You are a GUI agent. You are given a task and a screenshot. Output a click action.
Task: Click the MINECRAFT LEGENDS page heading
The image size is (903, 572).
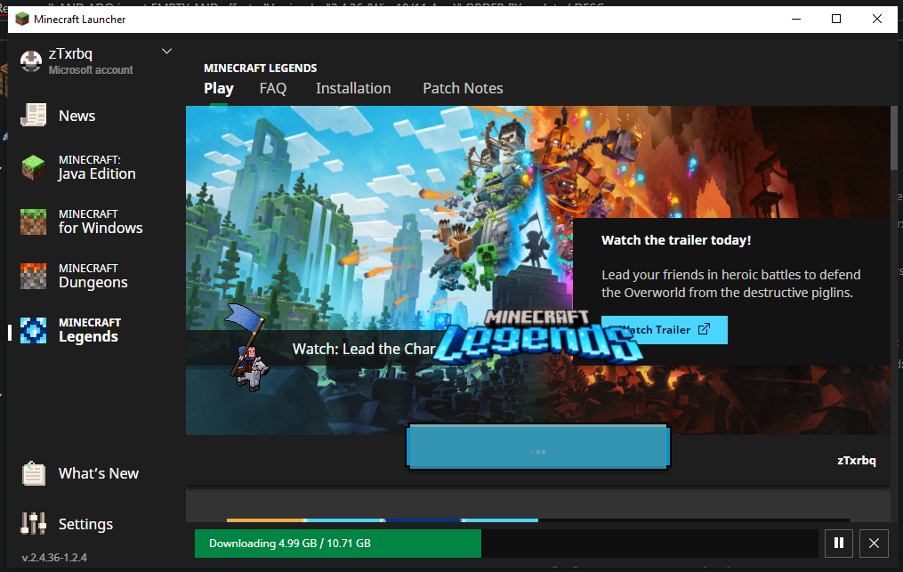(x=261, y=68)
